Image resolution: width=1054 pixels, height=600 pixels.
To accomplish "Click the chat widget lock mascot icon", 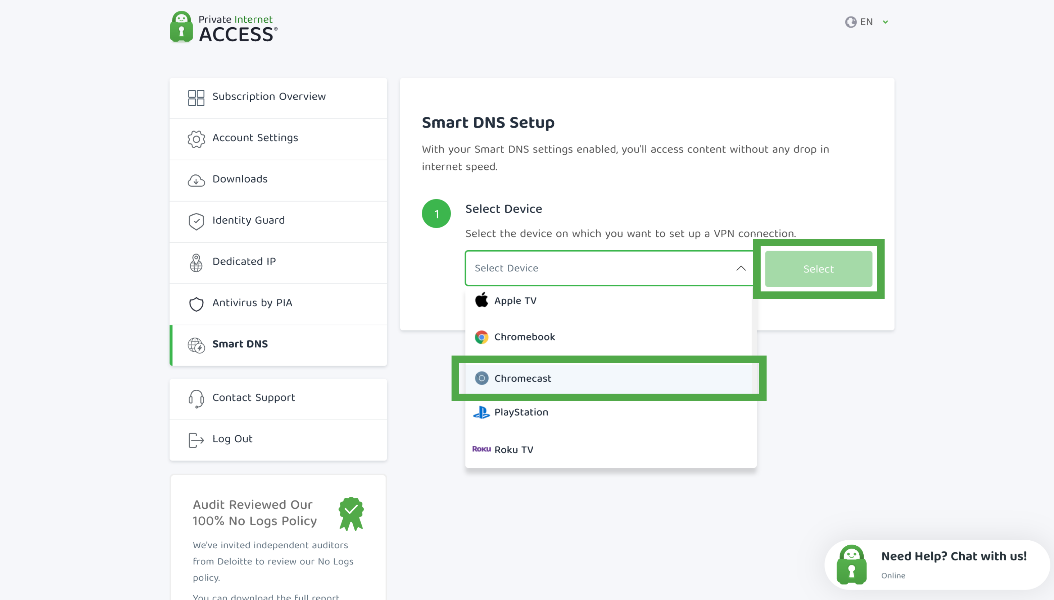I will [851, 564].
